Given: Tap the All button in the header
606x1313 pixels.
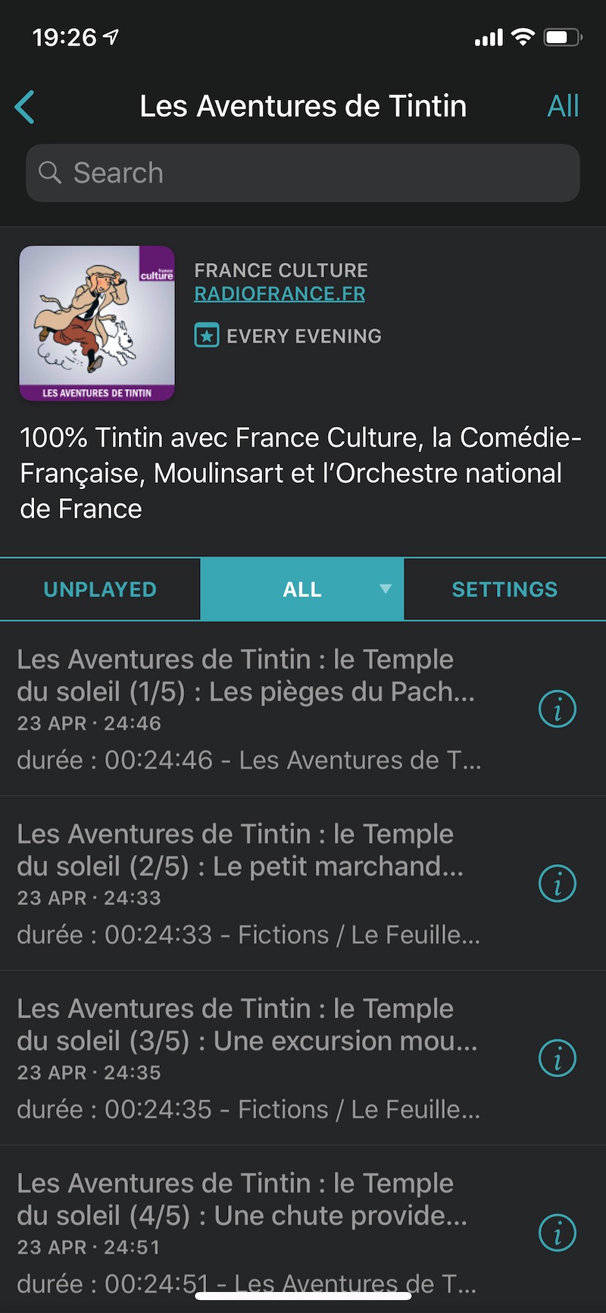Looking at the screenshot, I should click(563, 106).
